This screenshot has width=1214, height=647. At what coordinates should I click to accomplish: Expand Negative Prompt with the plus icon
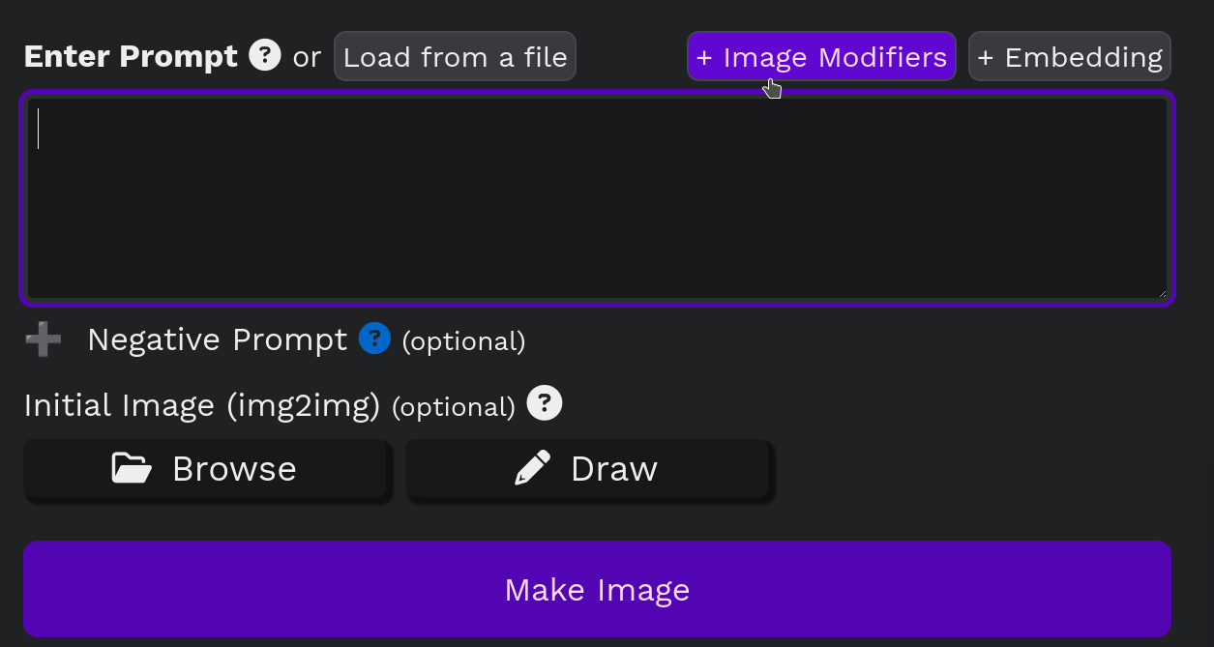click(44, 339)
